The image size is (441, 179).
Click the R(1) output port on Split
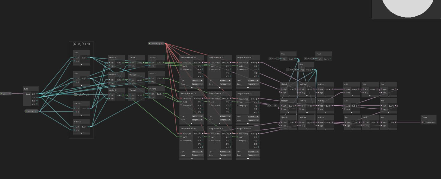point(37,94)
